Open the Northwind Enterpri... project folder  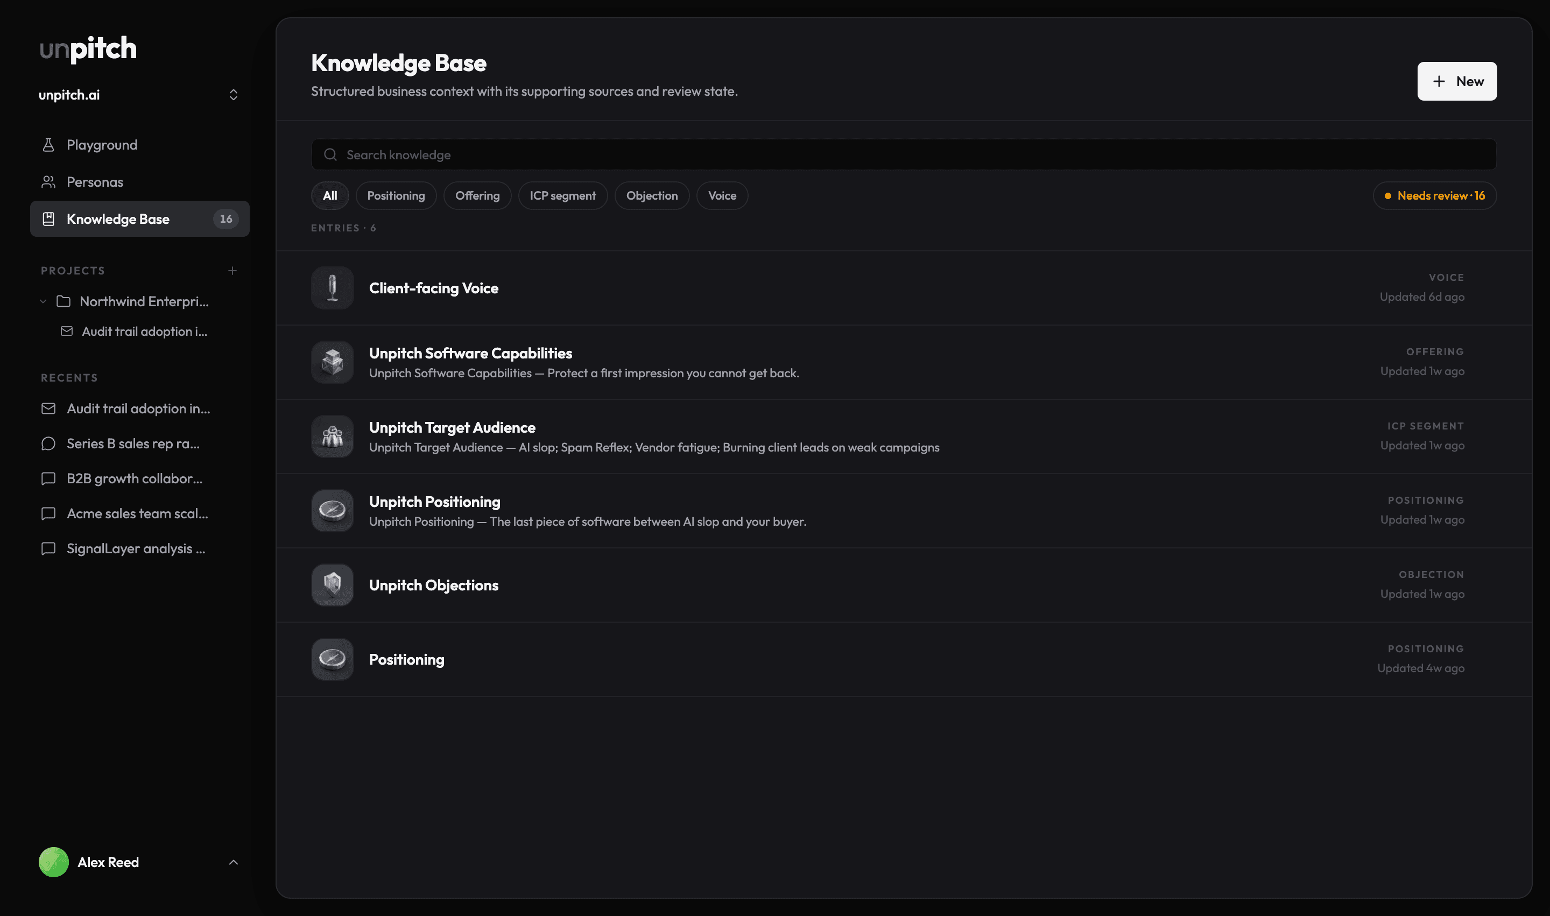click(x=139, y=301)
